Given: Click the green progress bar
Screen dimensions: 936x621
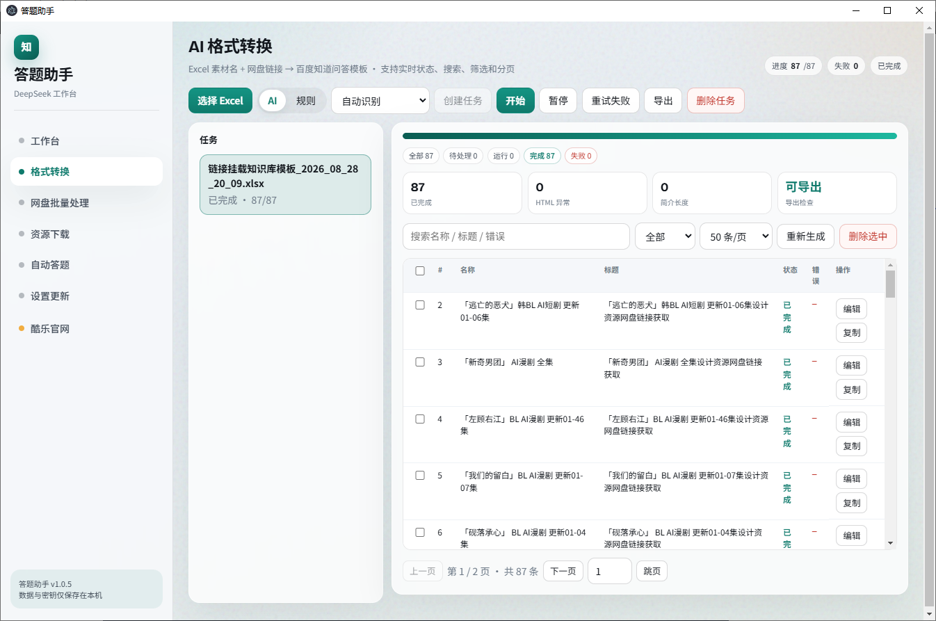Looking at the screenshot, I should [649, 136].
